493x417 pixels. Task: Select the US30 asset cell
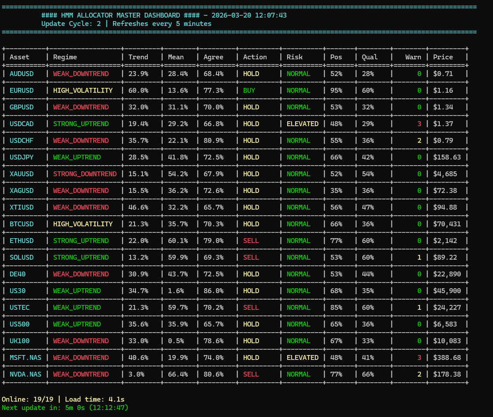tap(18, 291)
